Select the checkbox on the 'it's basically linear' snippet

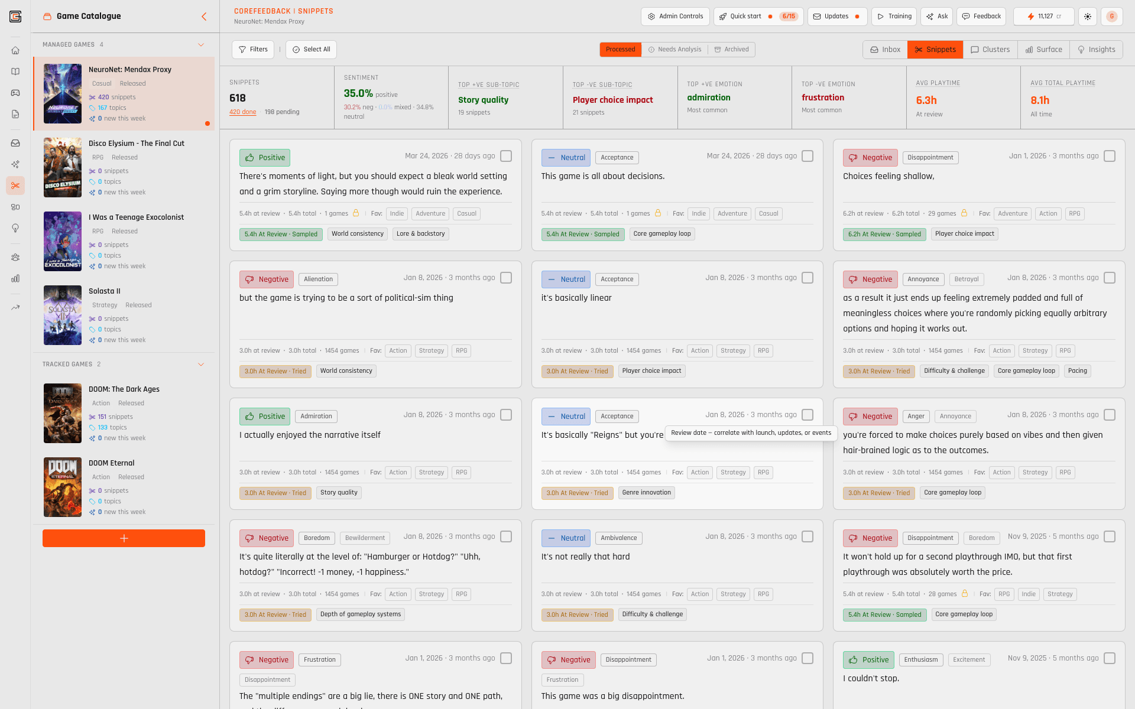pos(808,278)
